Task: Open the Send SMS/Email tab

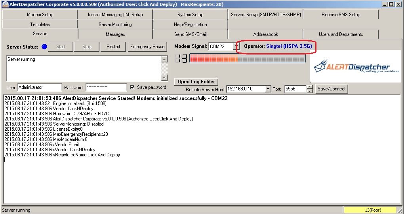Action: coord(191,34)
